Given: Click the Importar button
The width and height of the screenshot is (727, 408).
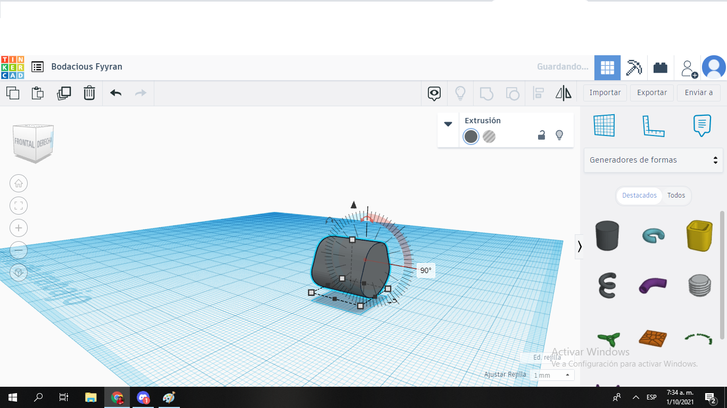Looking at the screenshot, I should 605,93.
